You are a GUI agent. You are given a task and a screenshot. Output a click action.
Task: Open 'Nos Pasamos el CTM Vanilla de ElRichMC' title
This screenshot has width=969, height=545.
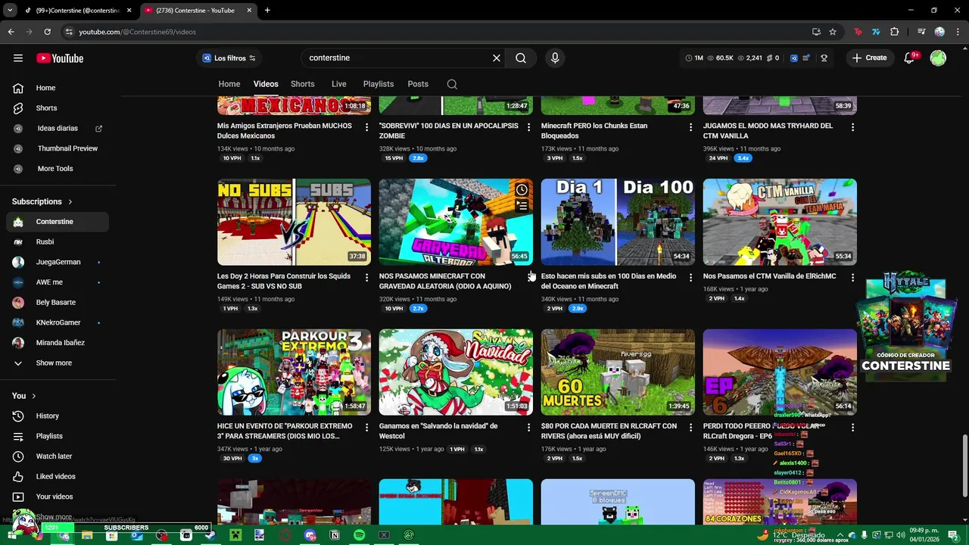[x=769, y=276]
